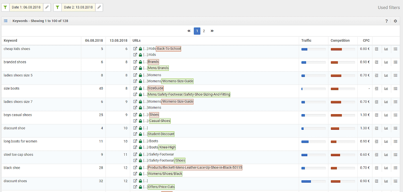Open chart icon for discount shoes row

[x=386, y=181]
